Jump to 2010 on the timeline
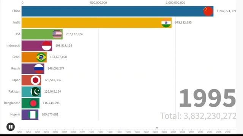 tap(200, 132)
